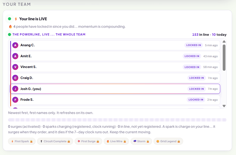Open the Circuit Complete badge
The height and width of the screenshot is (155, 236).
tap(55, 141)
